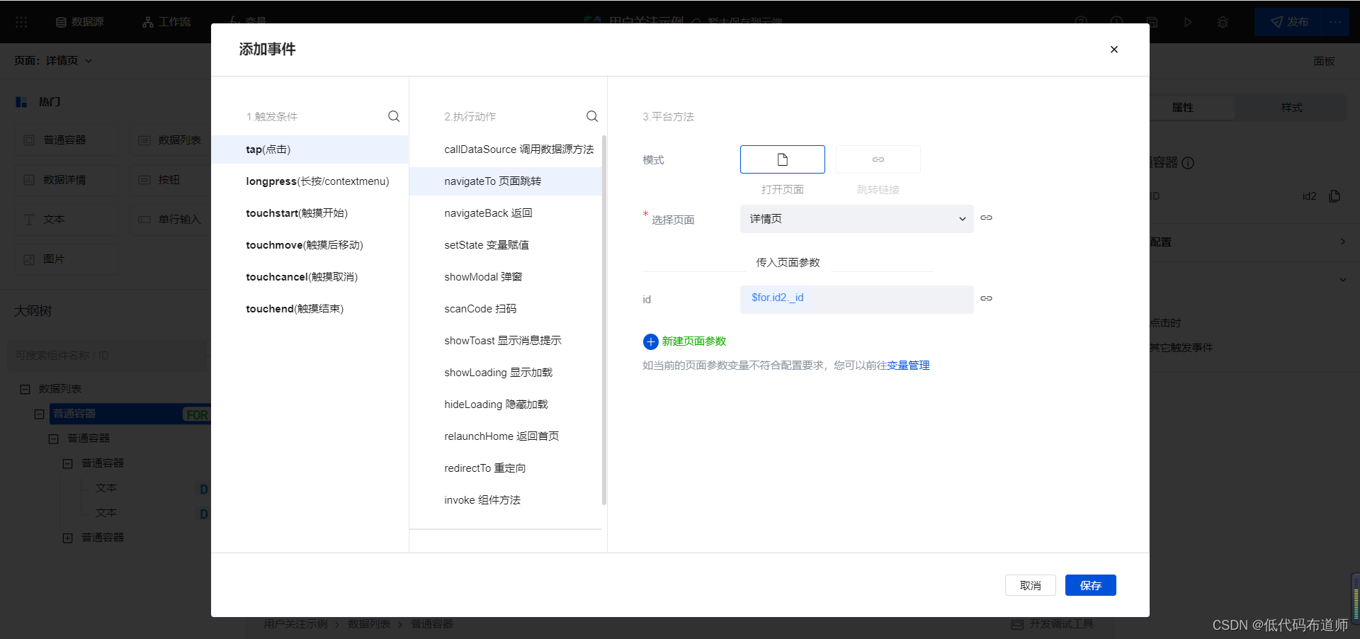Add 图片 component from palette
The width and height of the screenshot is (1360, 639).
[67, 259]
